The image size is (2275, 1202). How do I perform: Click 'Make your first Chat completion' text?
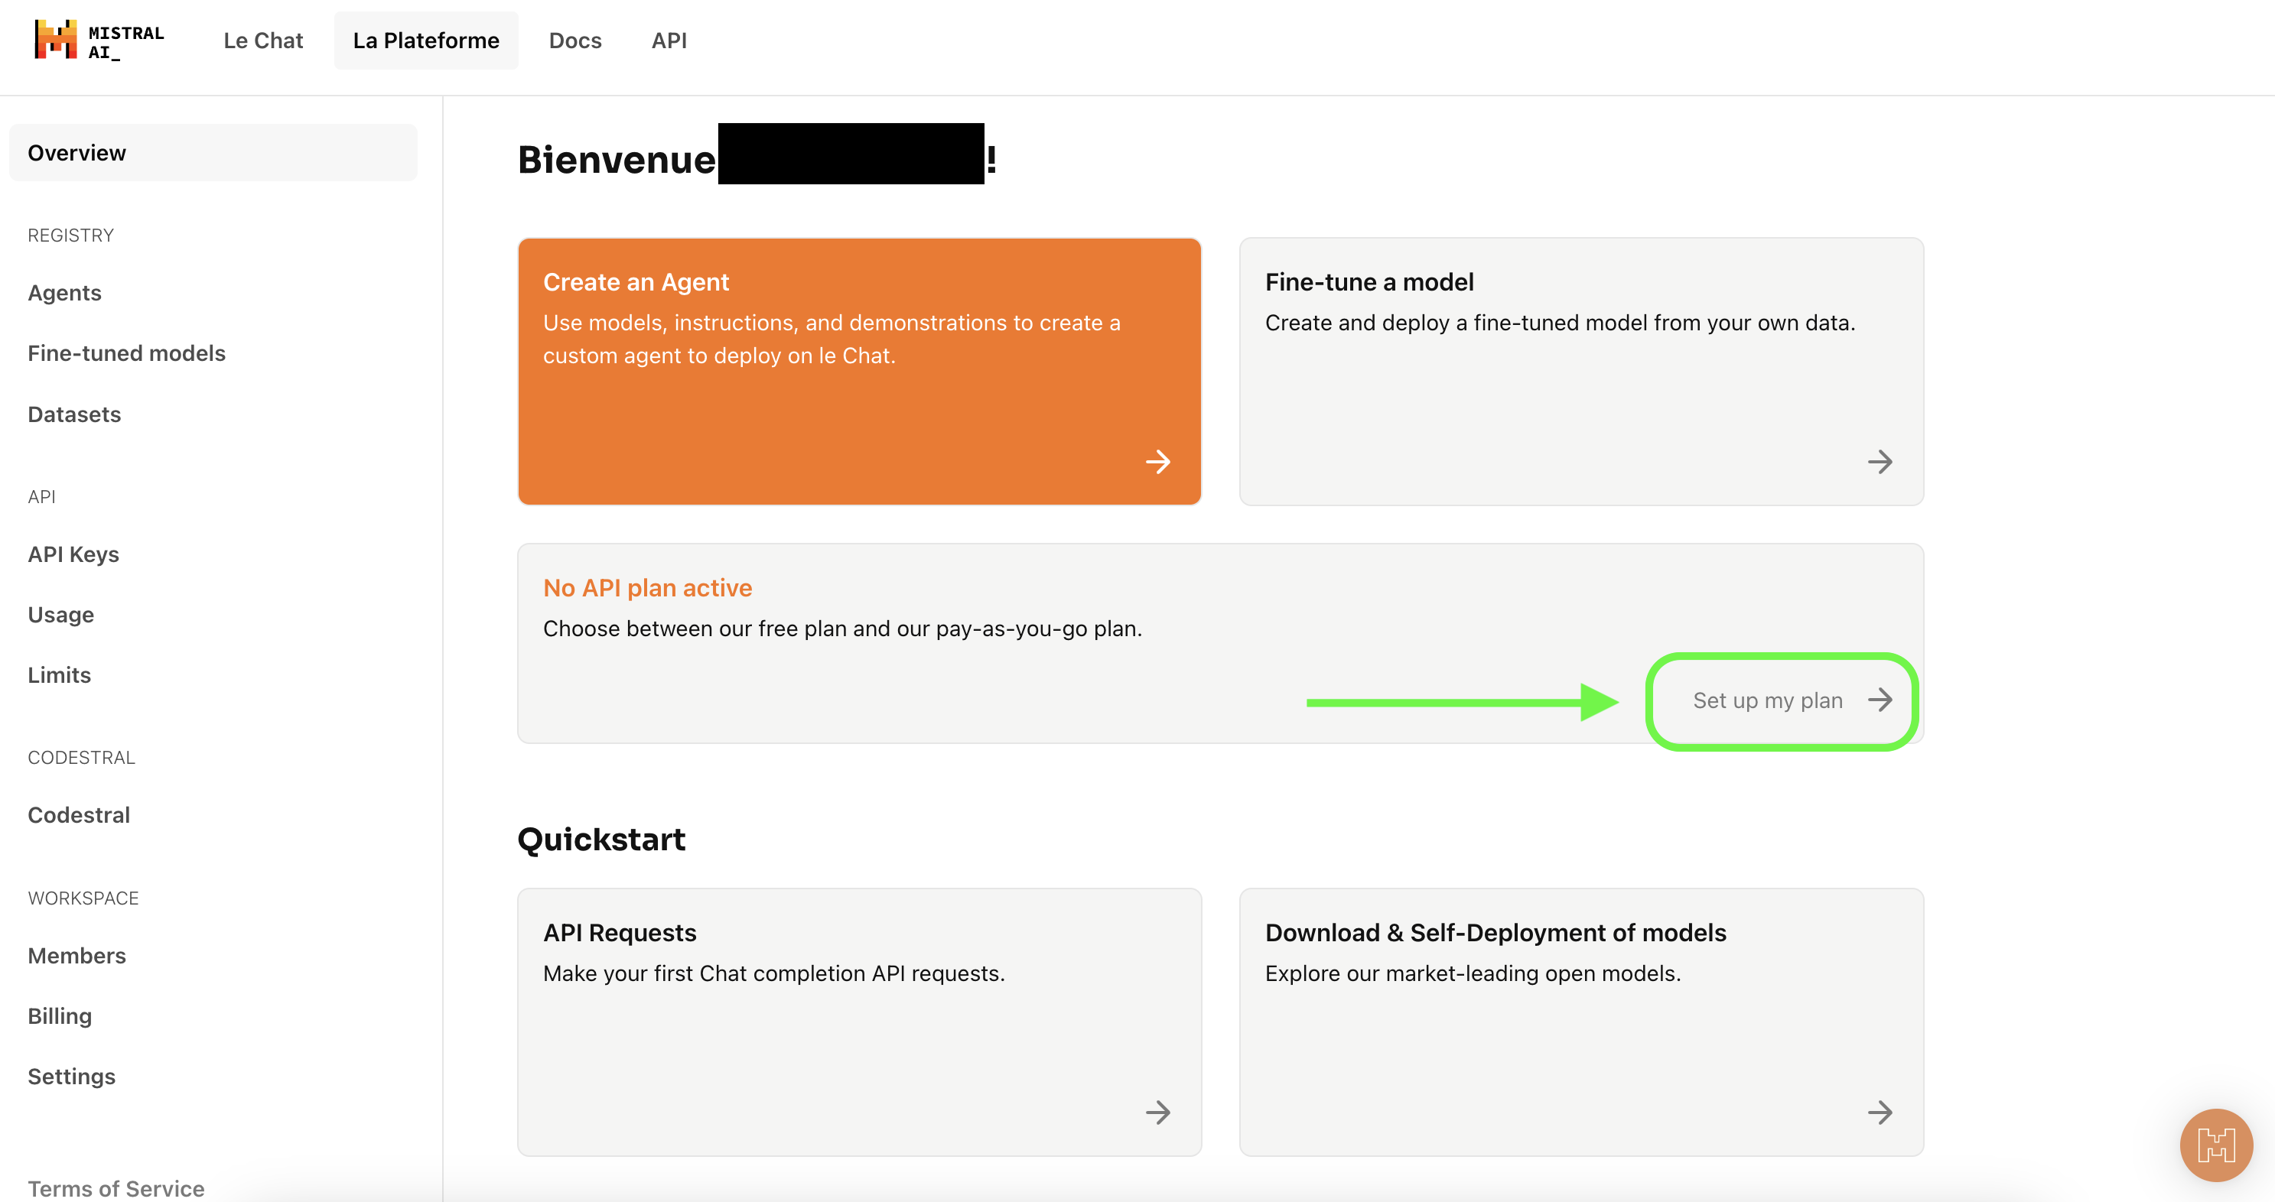tap(773, 973)
